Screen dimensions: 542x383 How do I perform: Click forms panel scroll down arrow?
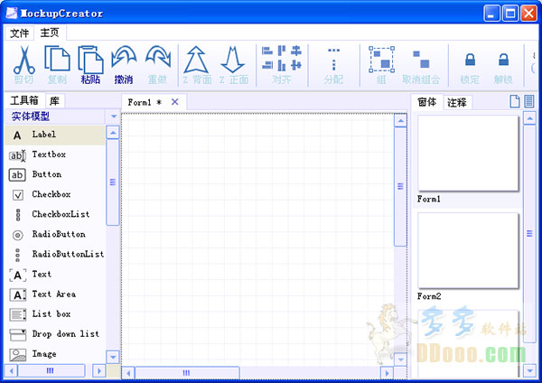click(x=529, y=371)
